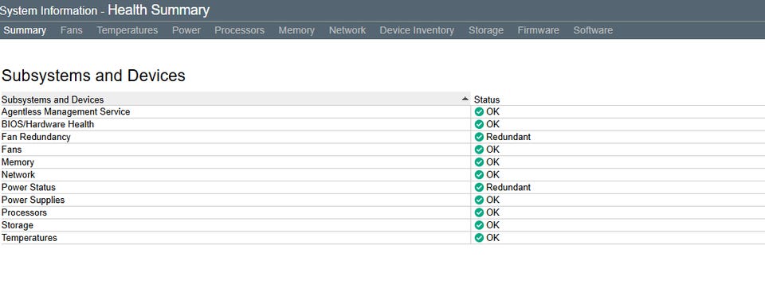Open the Device Inventory tab

coord(417,30)
